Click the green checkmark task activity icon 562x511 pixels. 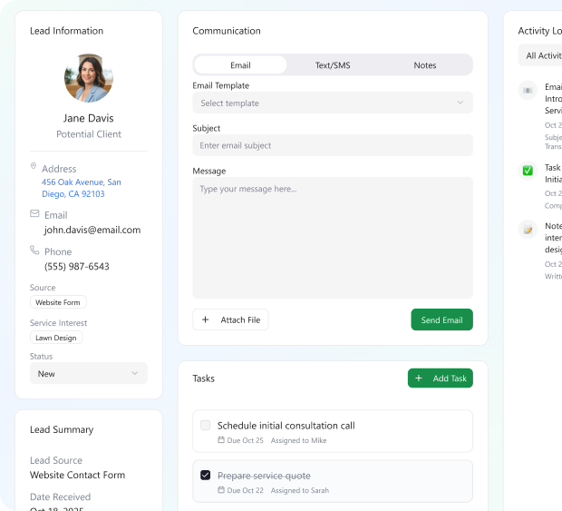pos(528,171)
